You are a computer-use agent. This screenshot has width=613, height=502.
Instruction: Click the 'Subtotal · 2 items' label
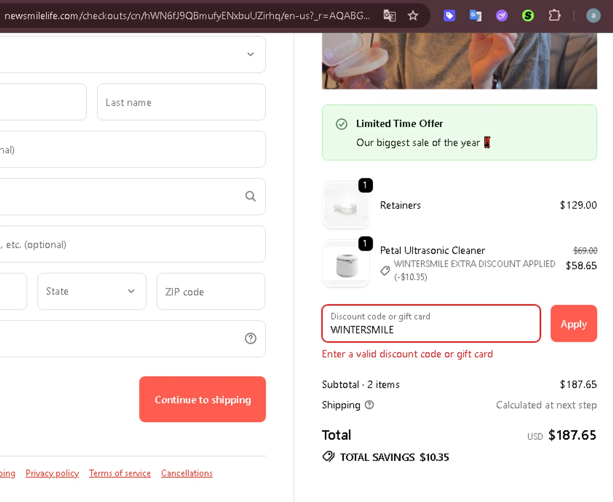tap(361, 384)
